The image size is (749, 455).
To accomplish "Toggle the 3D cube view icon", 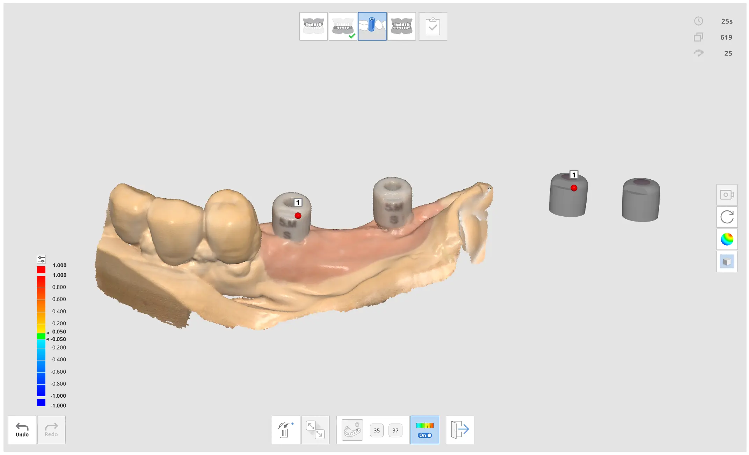I will [727, 262].
